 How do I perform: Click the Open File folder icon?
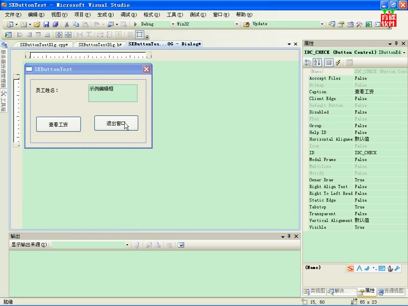coord(37,24)
